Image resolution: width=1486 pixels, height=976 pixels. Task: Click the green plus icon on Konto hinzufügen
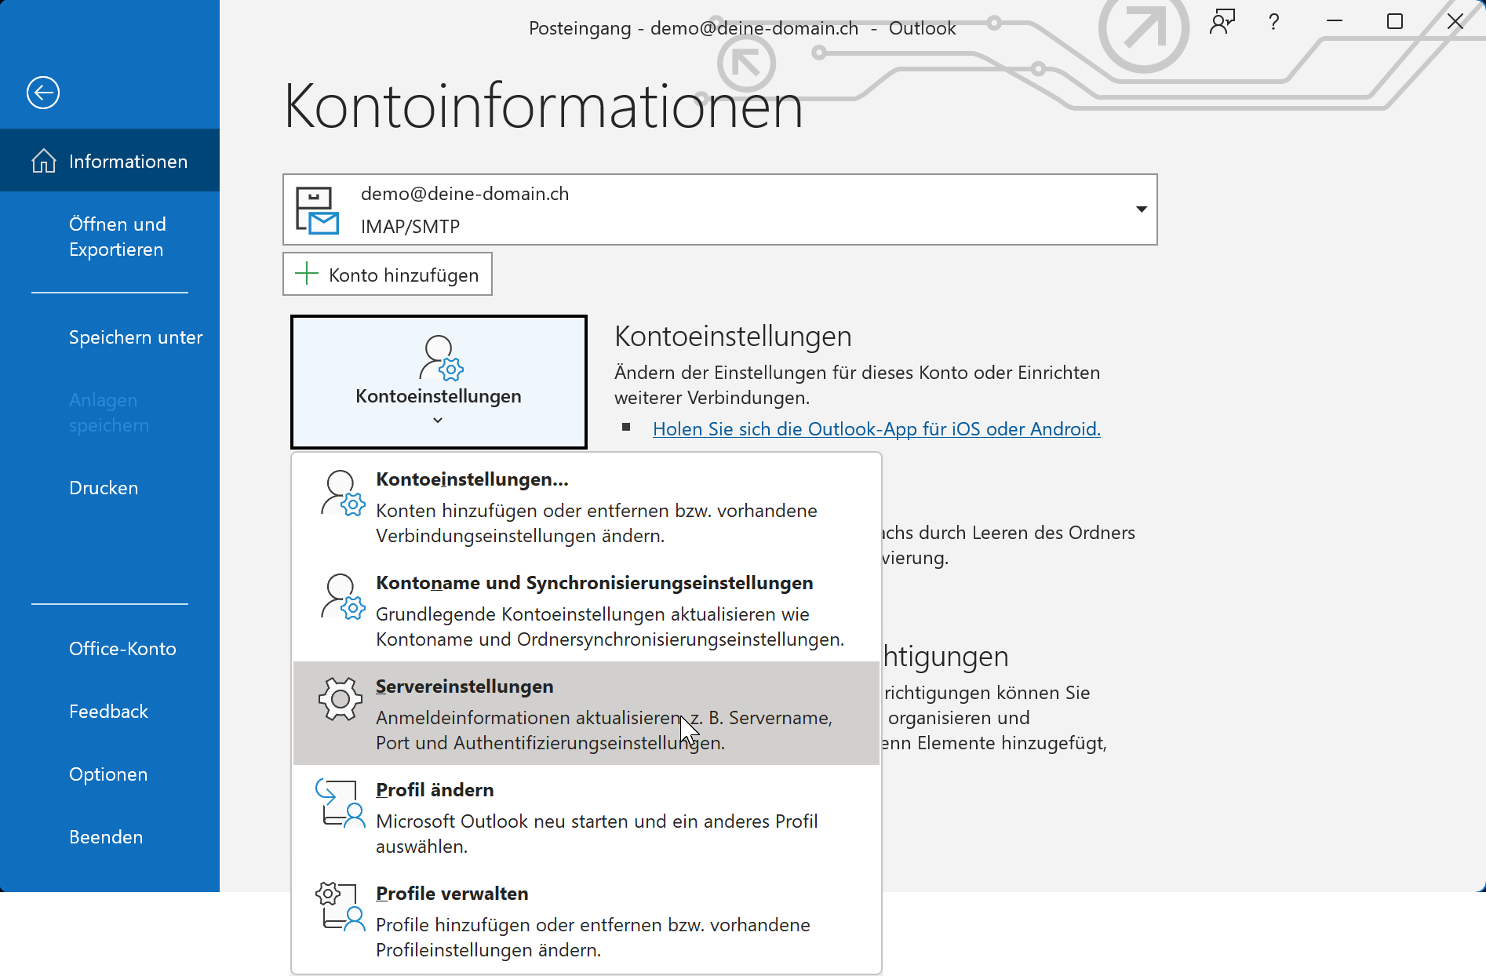coord(306,274)
